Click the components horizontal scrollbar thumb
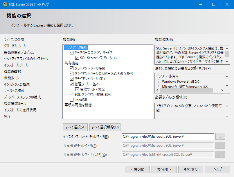This screenshot has width=234, height=177. (x=186, y=90)
